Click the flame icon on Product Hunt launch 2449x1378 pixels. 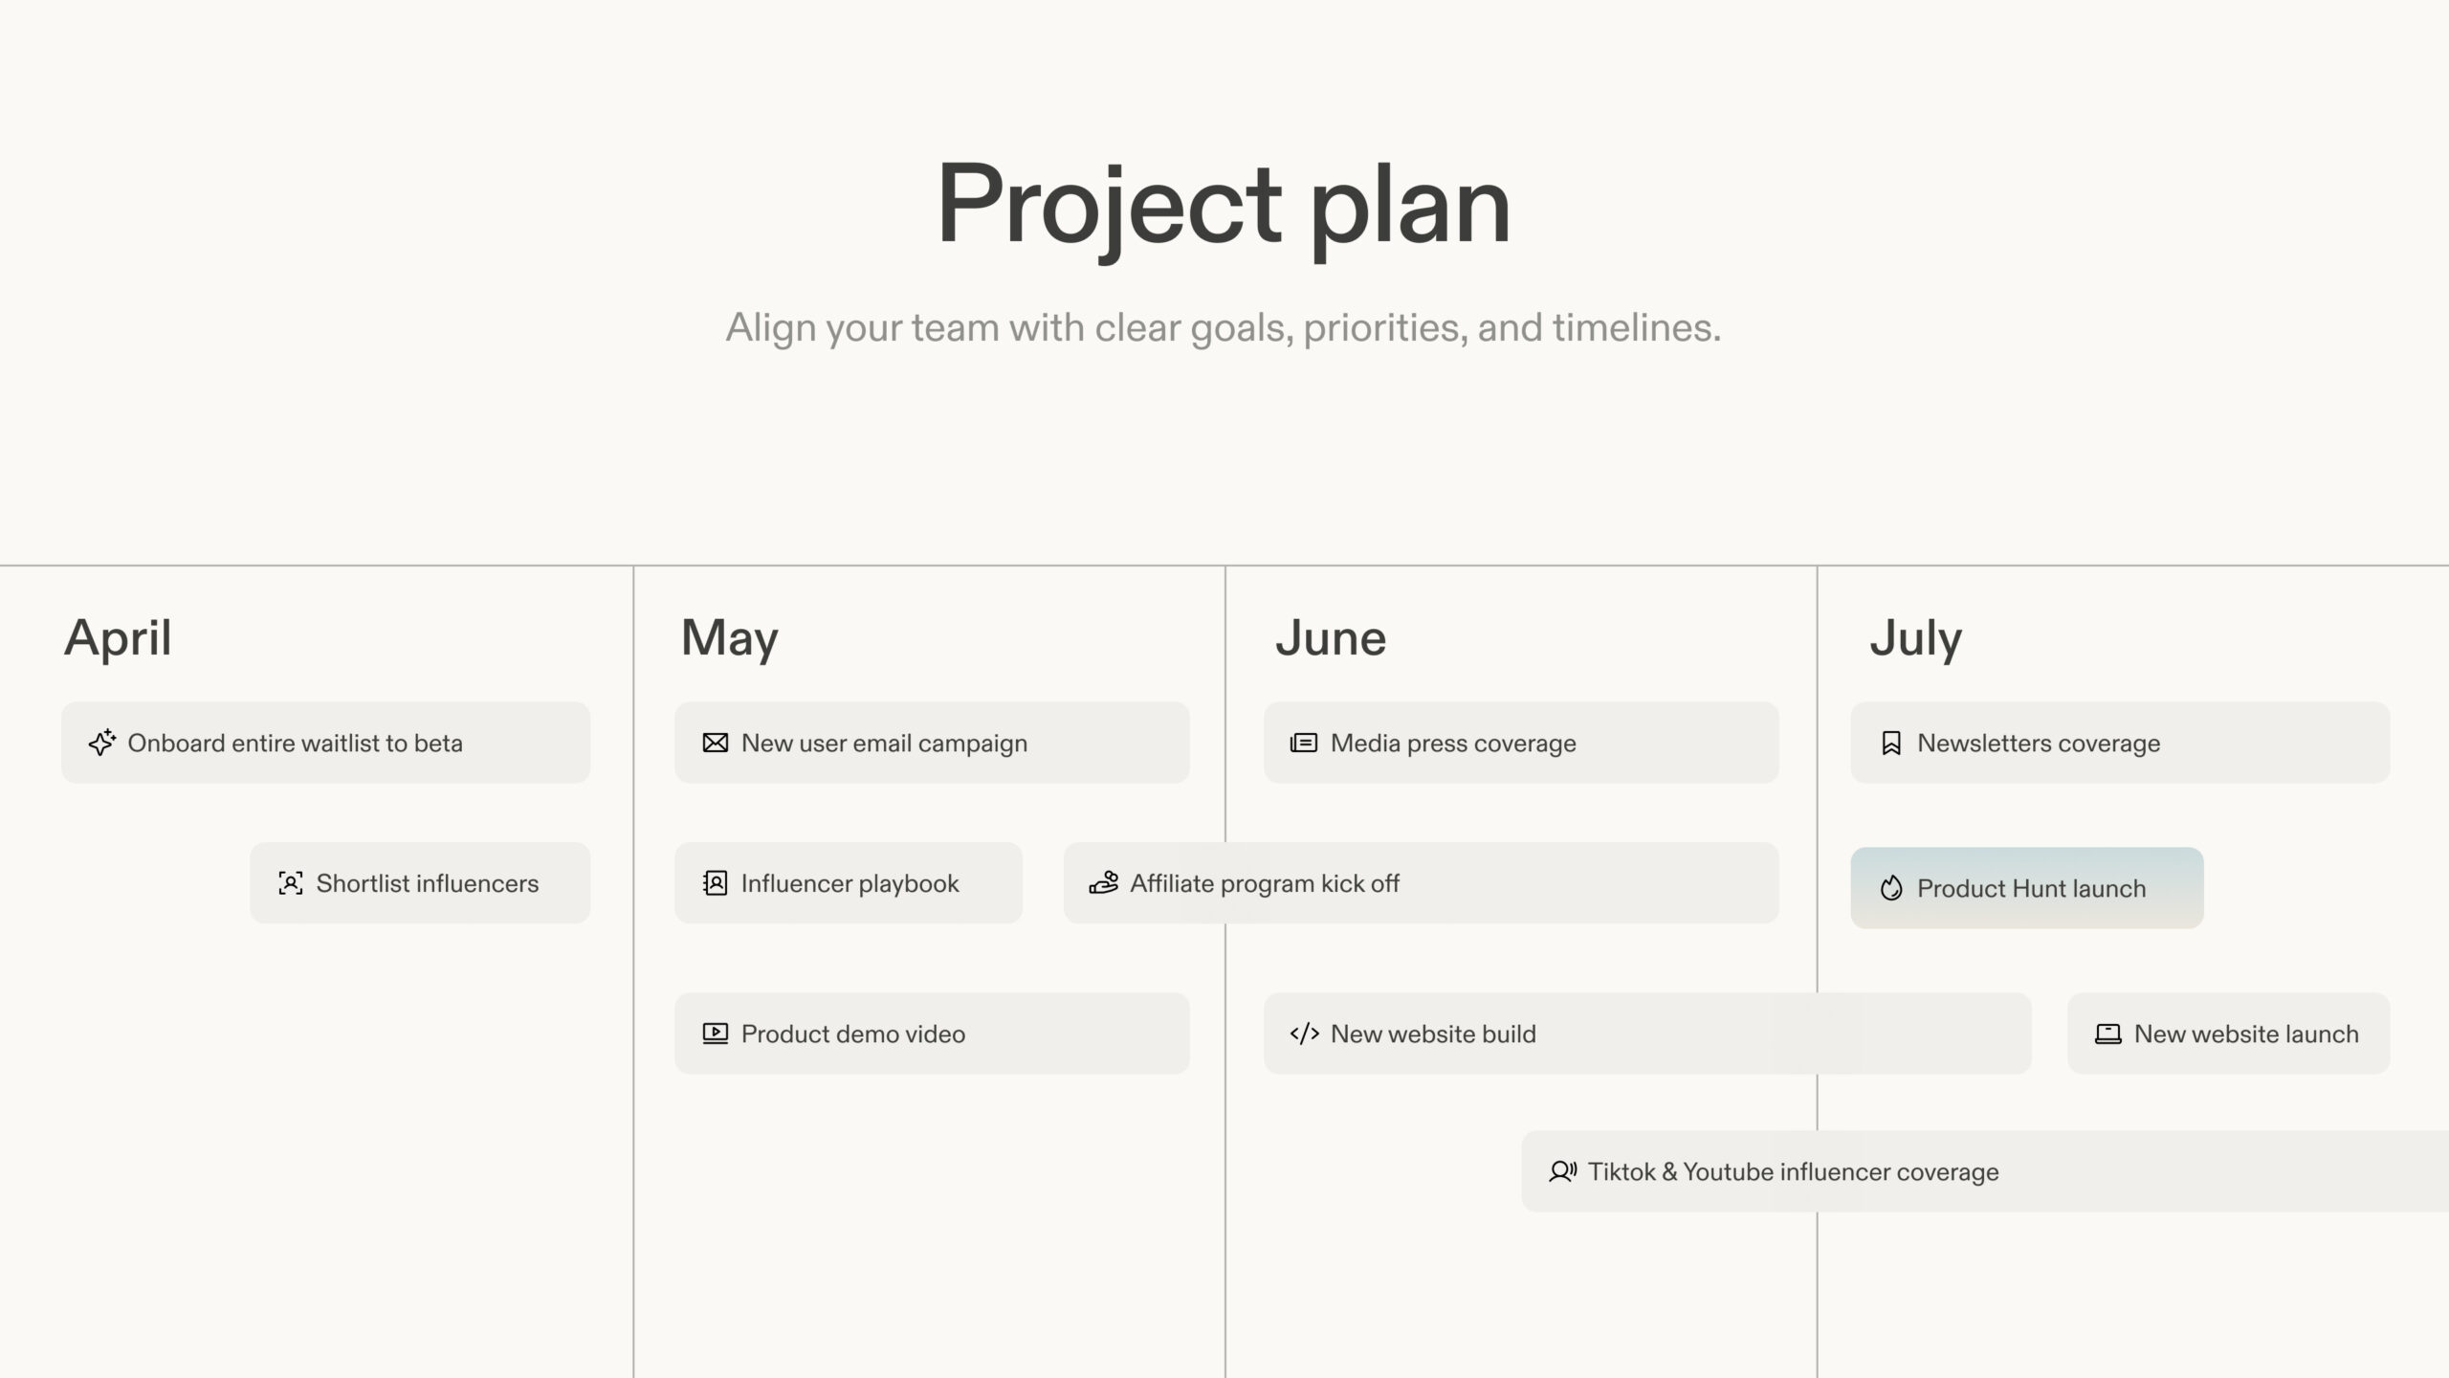click(1890, 888)
